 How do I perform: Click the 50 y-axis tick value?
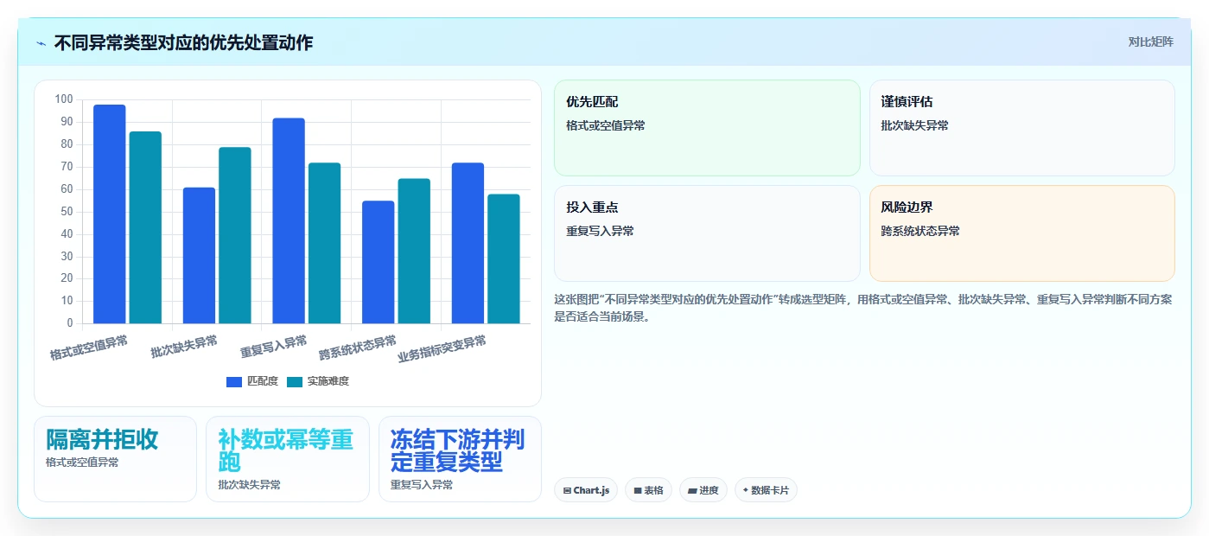(x=67, y=212)
